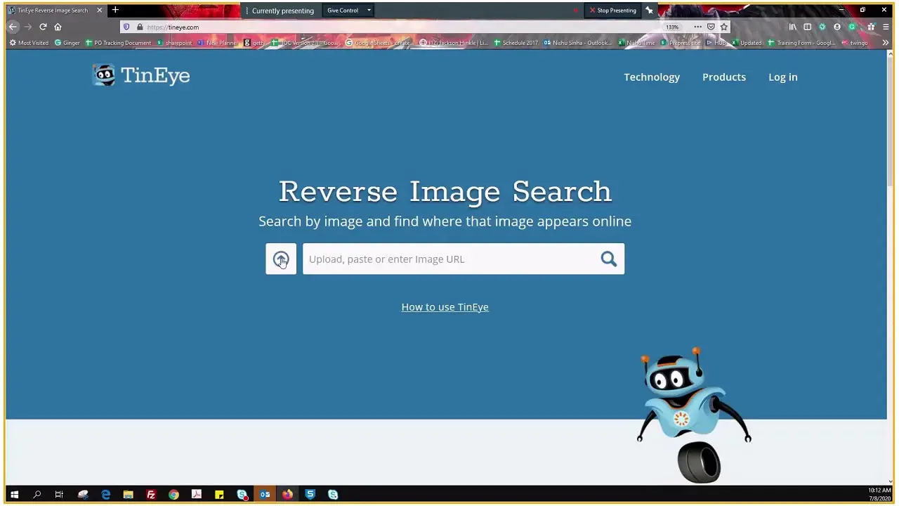Click the padlock site security icon
The height and width of the screenshot is (506, 899).
[140, 27]
